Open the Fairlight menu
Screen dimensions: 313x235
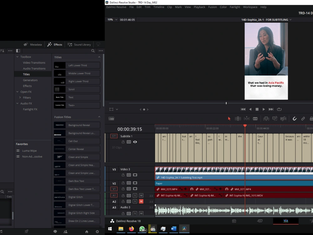click(x=235, y=7)
